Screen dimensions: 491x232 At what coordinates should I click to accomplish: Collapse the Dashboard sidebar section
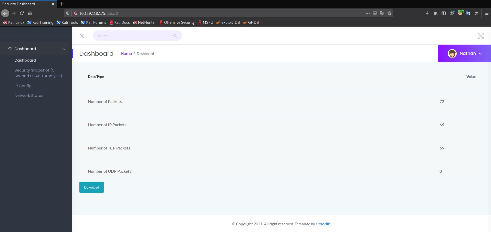click(x=64, y=49)
